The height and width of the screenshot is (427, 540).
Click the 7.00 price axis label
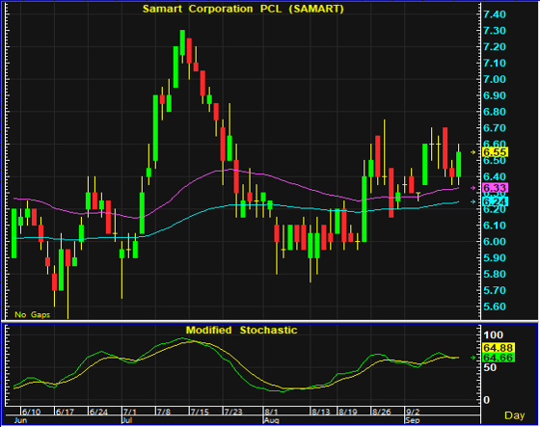coord(495,79)
